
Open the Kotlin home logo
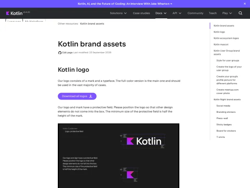tap(14, 13)
